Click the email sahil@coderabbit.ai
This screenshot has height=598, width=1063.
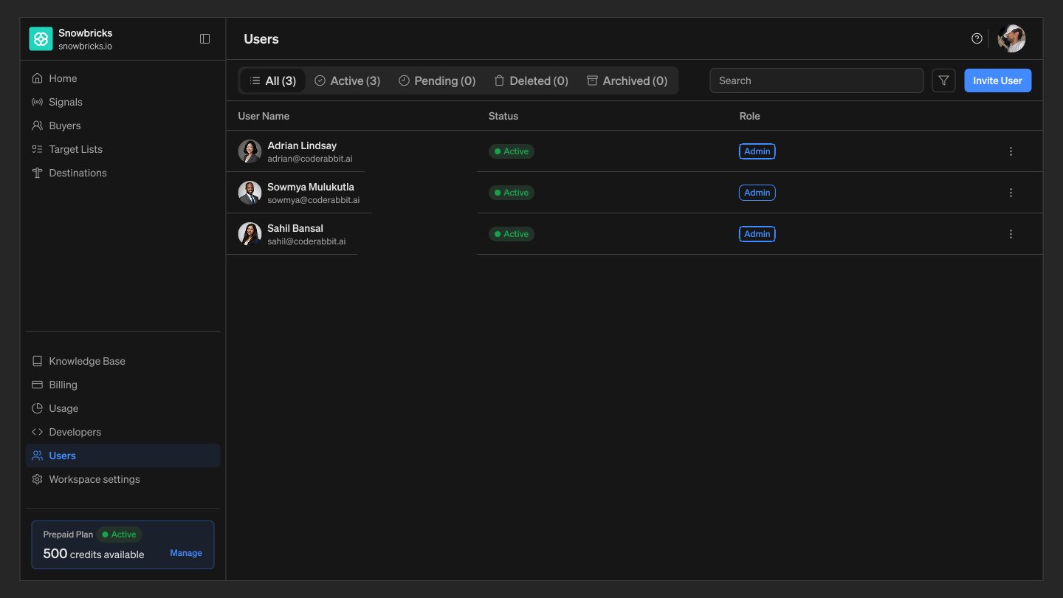coord(306,241)
